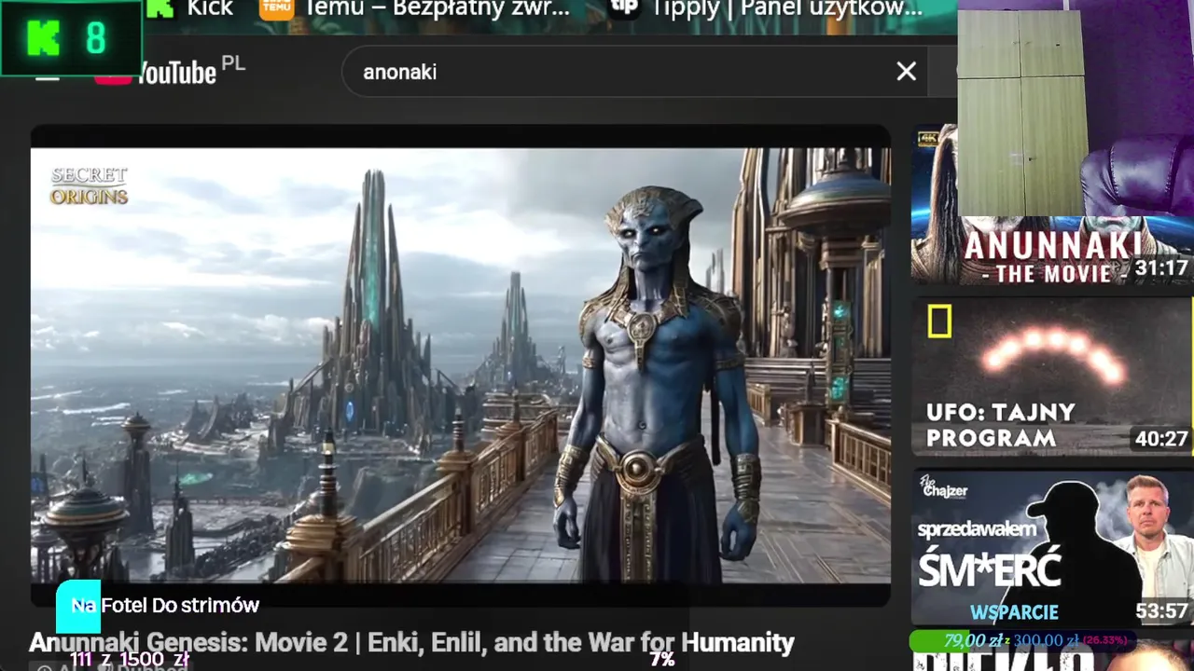
Task: Click the "31:17" duration badge
Action: coord(1161,269)
